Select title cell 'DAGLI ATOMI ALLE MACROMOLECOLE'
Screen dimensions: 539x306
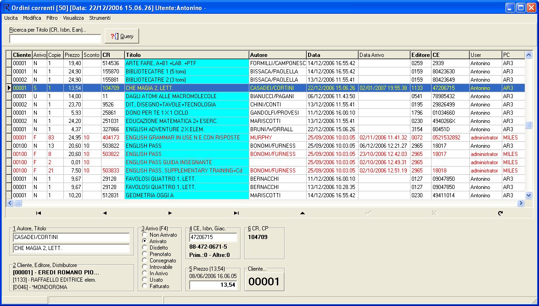187,96
